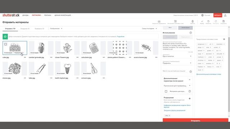This screenshot has height=129, width=230.
Task: Collapse the Дополнительные параметры section
Action: point(189,80)
